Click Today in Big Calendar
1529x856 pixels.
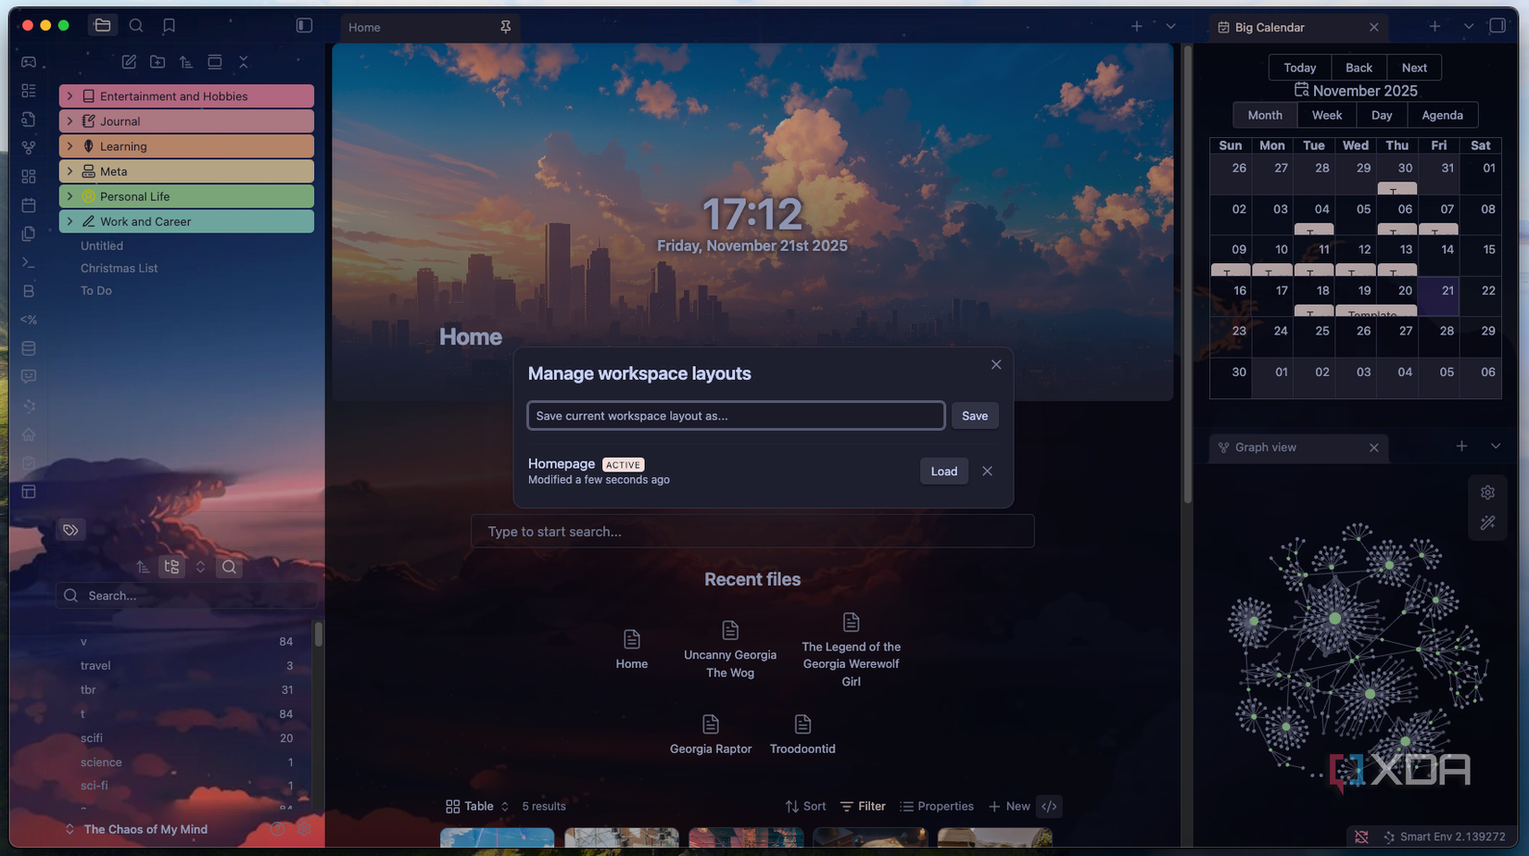point(1299,67)
